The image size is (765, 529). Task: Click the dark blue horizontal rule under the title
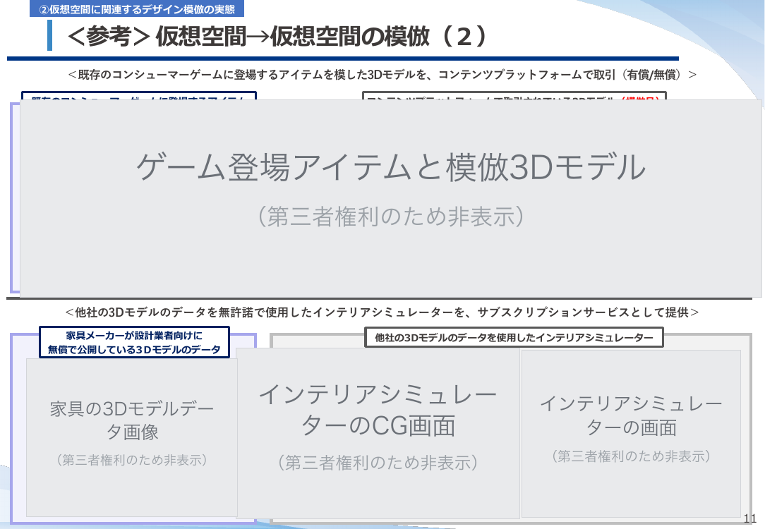tap(342, 59)
